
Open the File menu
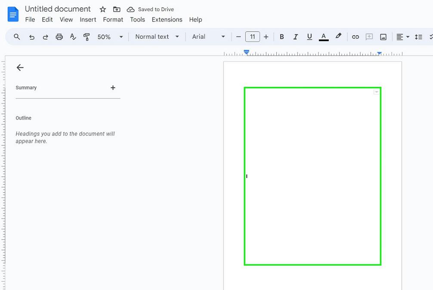[30, 20]
